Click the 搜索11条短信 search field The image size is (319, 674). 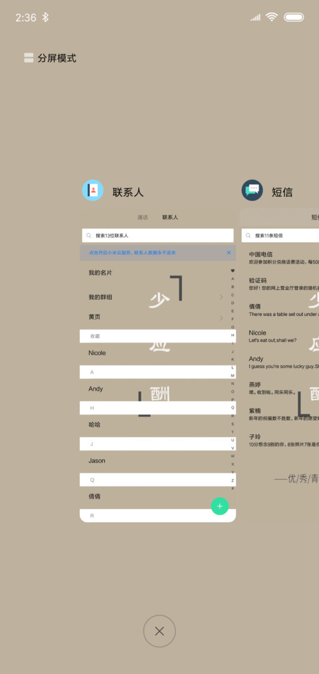pyautogui.click(x=280, y=236)
